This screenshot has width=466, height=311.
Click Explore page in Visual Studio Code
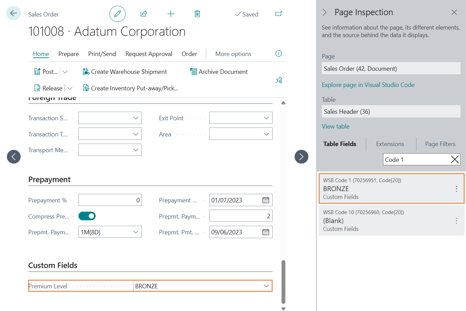click(368, 85)
